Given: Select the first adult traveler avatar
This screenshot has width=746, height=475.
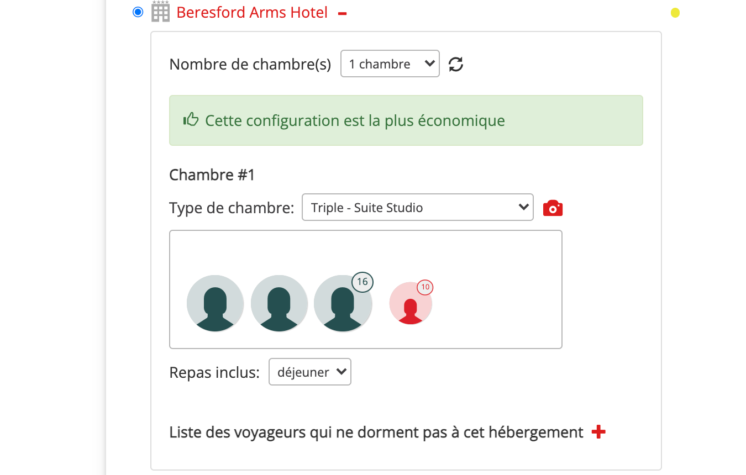Looking at the screenshot, I should tap(216, 303).
